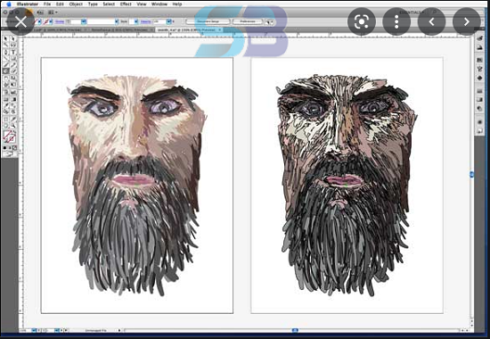Screen dimensions: 490x339
Task: Open the Arrange Documents dropdown
Action: [52, 12]
